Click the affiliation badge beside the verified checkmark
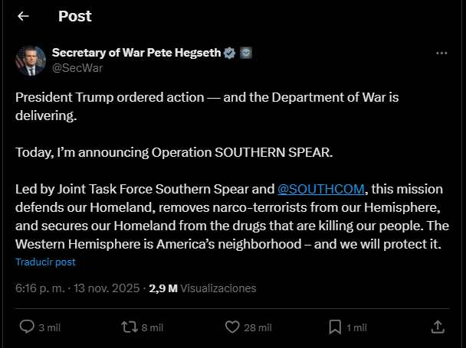 click(x=246, y=53)
